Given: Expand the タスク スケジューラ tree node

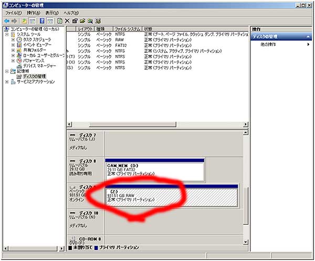Looking at the screenshot, I should click(13, 40).
